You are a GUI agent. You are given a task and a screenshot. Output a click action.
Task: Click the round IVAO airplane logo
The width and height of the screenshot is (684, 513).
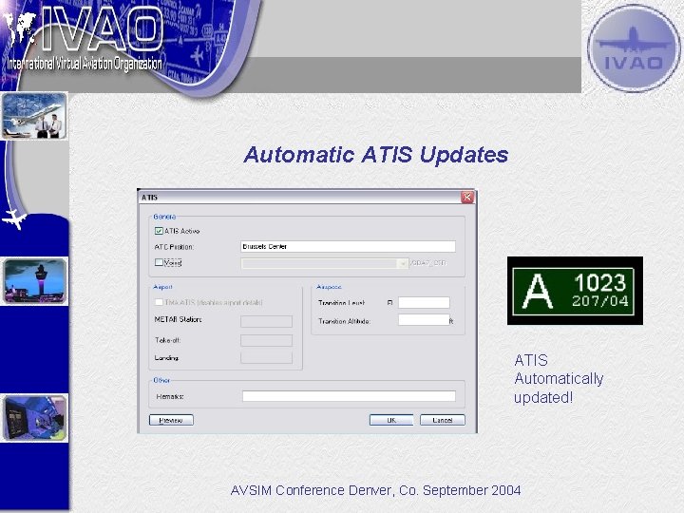[x=634, y=47]
